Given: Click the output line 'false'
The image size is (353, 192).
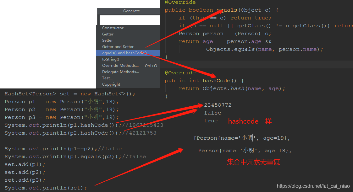Looking at the screenshot, I should [212, 113].
